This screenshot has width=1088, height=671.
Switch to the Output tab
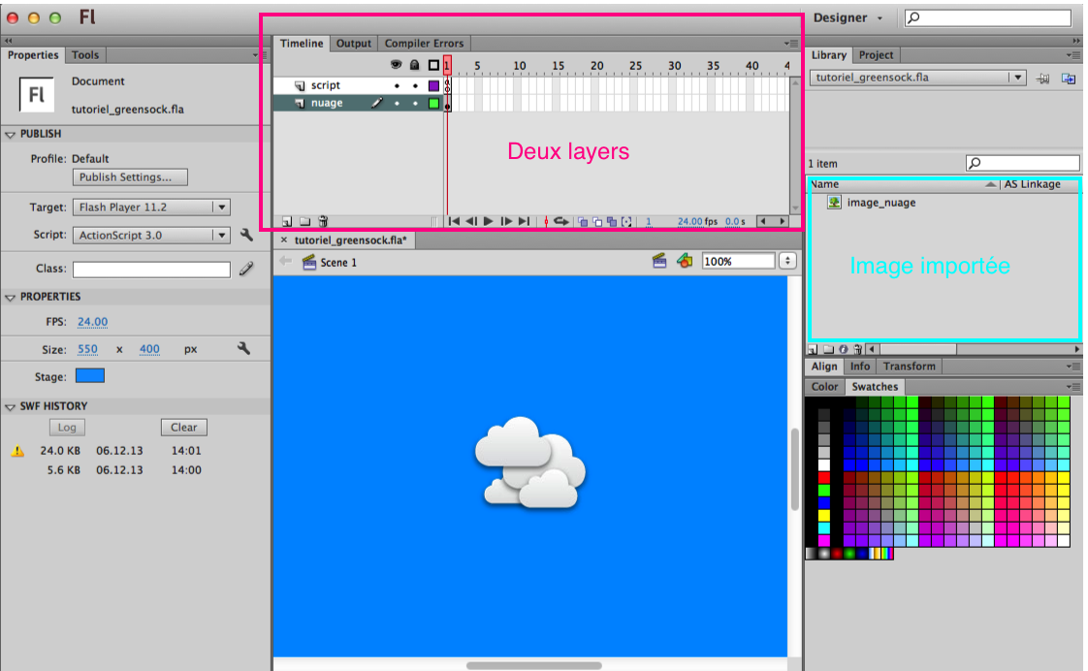(354, 43)
